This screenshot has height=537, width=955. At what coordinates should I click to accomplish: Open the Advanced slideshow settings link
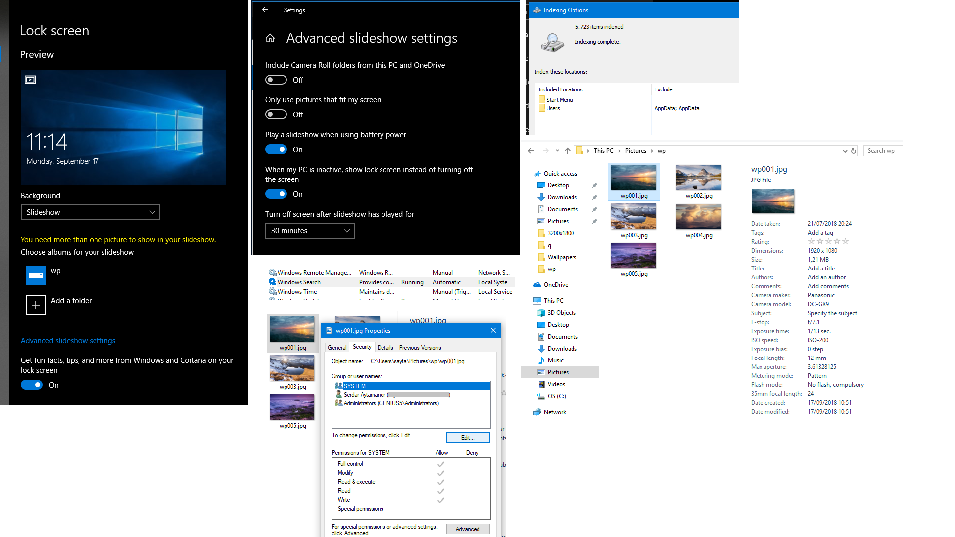pos(68,341)
